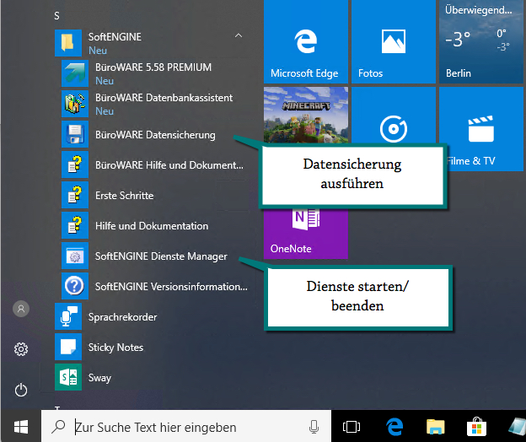Open SoftENGINE Versionsinformation entry

(170, 287)
